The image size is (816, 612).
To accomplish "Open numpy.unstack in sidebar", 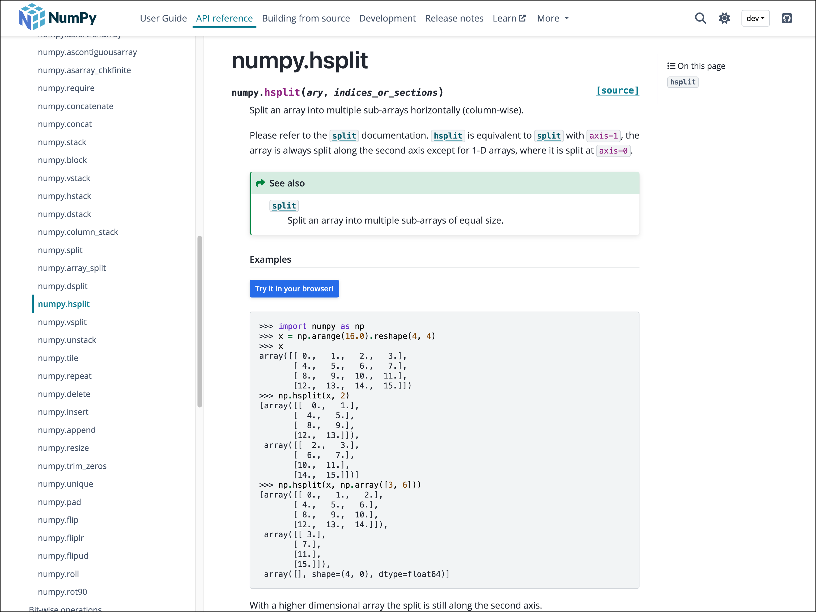I will coord(67,340).
